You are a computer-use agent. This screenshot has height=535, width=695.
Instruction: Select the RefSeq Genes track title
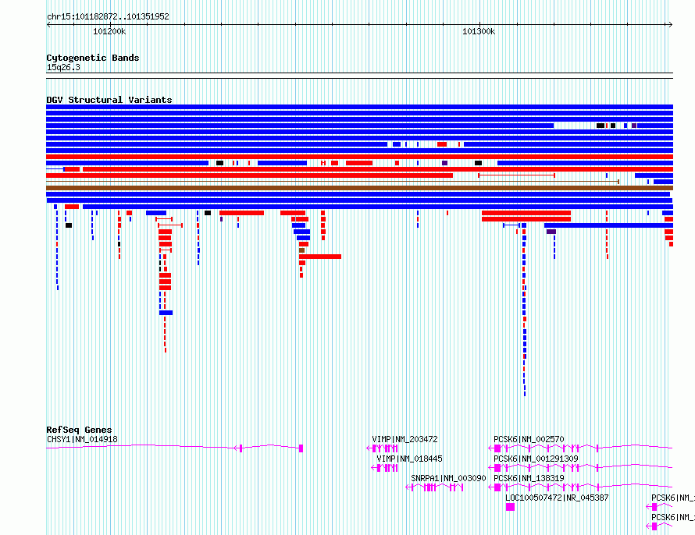79,430
